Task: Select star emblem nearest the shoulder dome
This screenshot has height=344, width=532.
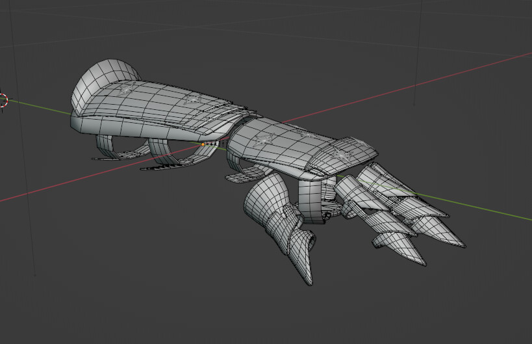Action: click(x=126, y=88)
